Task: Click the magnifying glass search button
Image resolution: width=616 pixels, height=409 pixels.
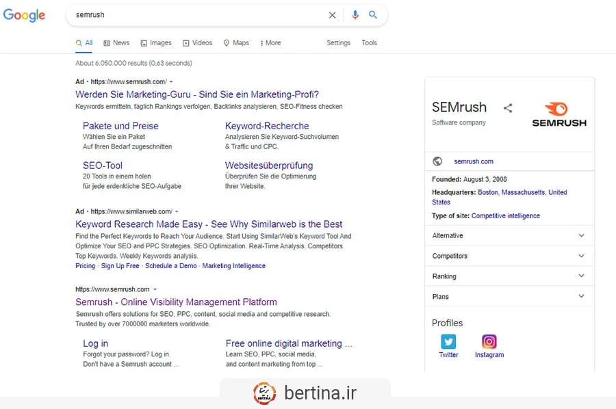Action: pos(373,15)
